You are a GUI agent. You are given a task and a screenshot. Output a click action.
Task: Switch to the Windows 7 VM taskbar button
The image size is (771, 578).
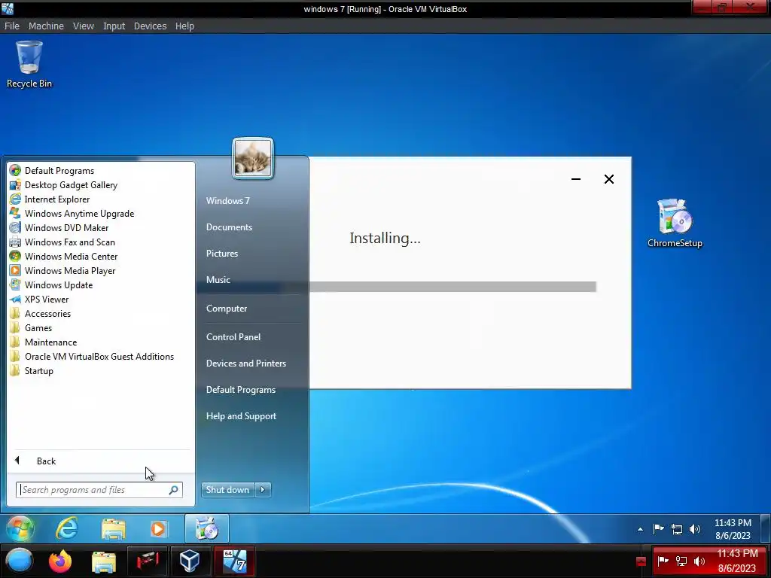(x=235, y=561)
